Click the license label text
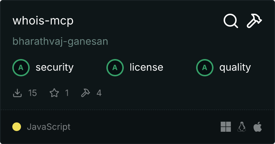Screen dimensions: 275x144 point(147,67)
